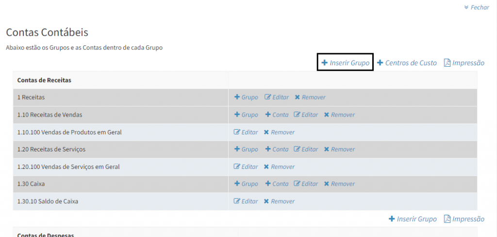Open Centros de Custo link
The width and height of the screenshot is (497, 237).
point(411,63)
